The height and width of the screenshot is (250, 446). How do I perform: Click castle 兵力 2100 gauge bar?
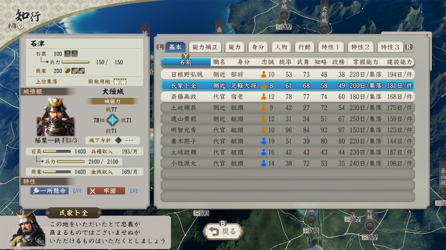coord(71,161)
